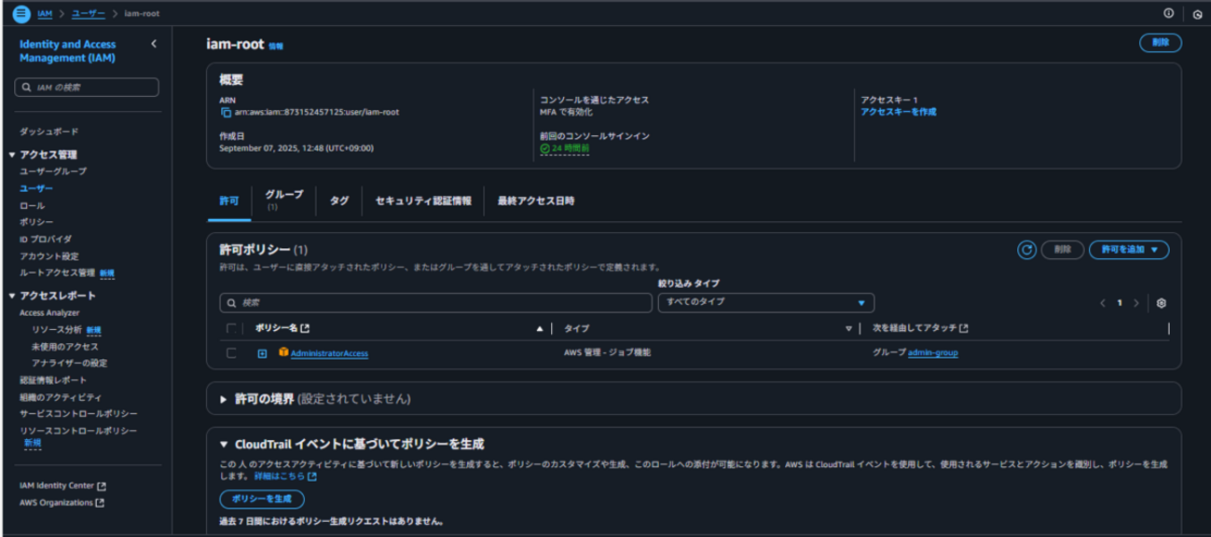Click the 削除 button for user iam-root
1211x537 pixels.
(x=1161, y=43)
